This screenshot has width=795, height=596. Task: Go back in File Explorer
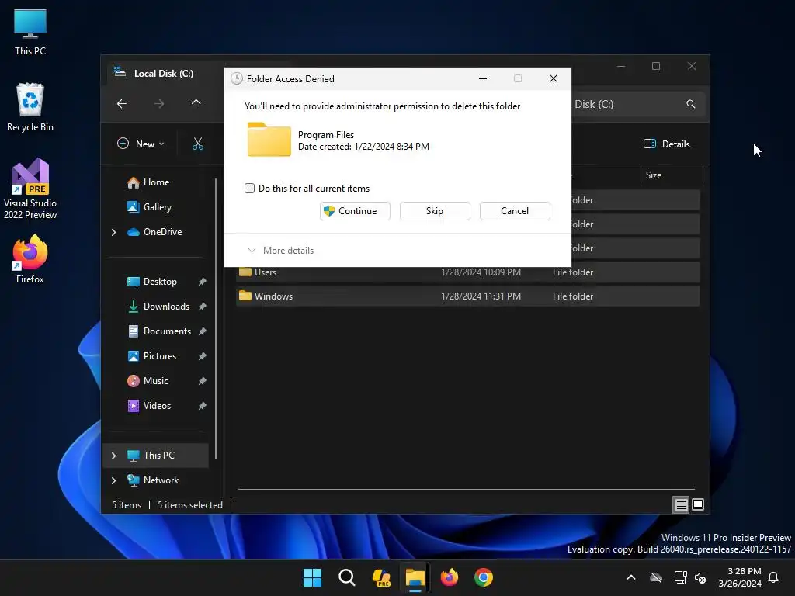click(x=122, y=104)
